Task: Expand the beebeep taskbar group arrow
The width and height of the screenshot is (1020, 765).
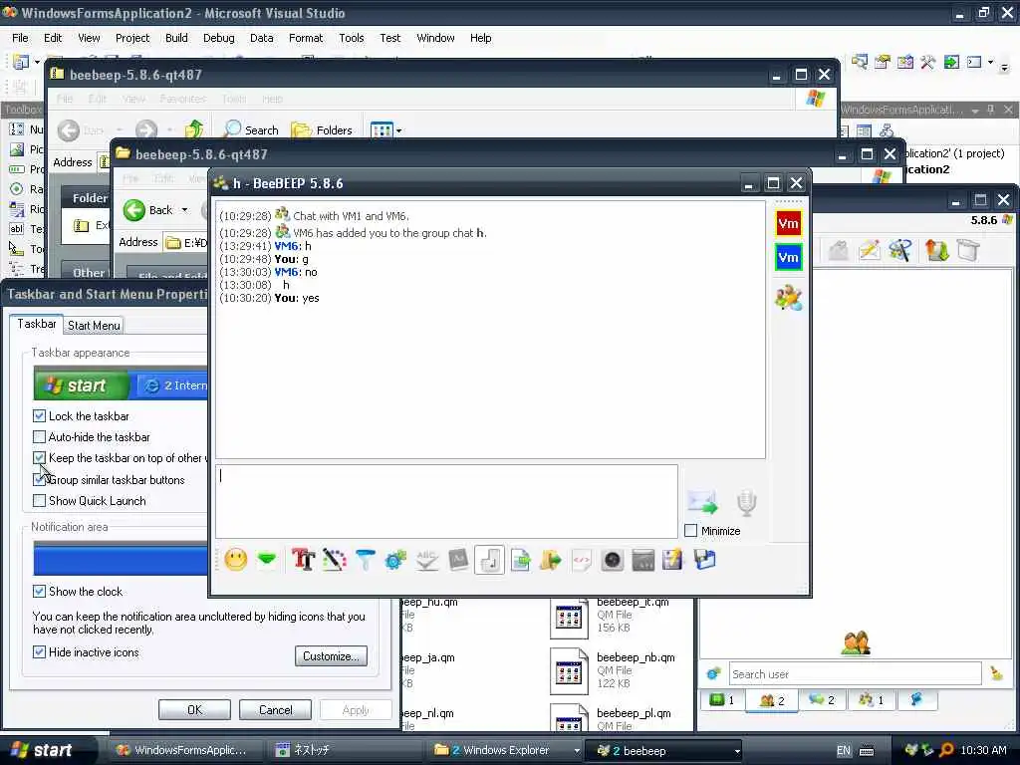Action: [x=736, y=751]
